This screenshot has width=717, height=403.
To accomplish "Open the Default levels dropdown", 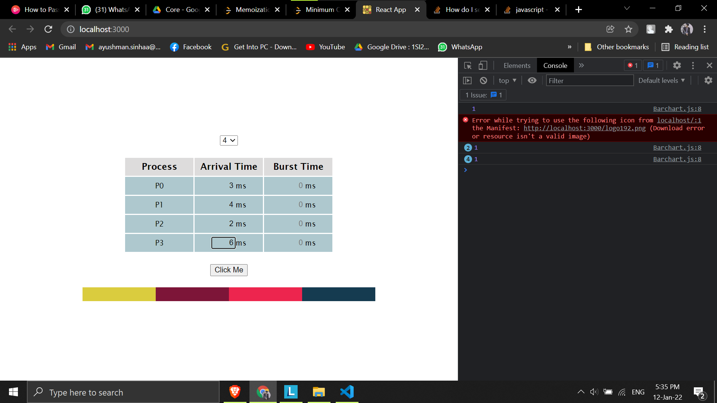I will 661,81.
